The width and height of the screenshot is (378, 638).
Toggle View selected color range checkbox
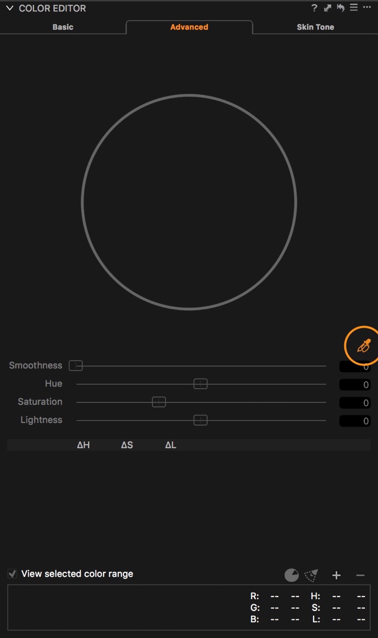(12, 574)
